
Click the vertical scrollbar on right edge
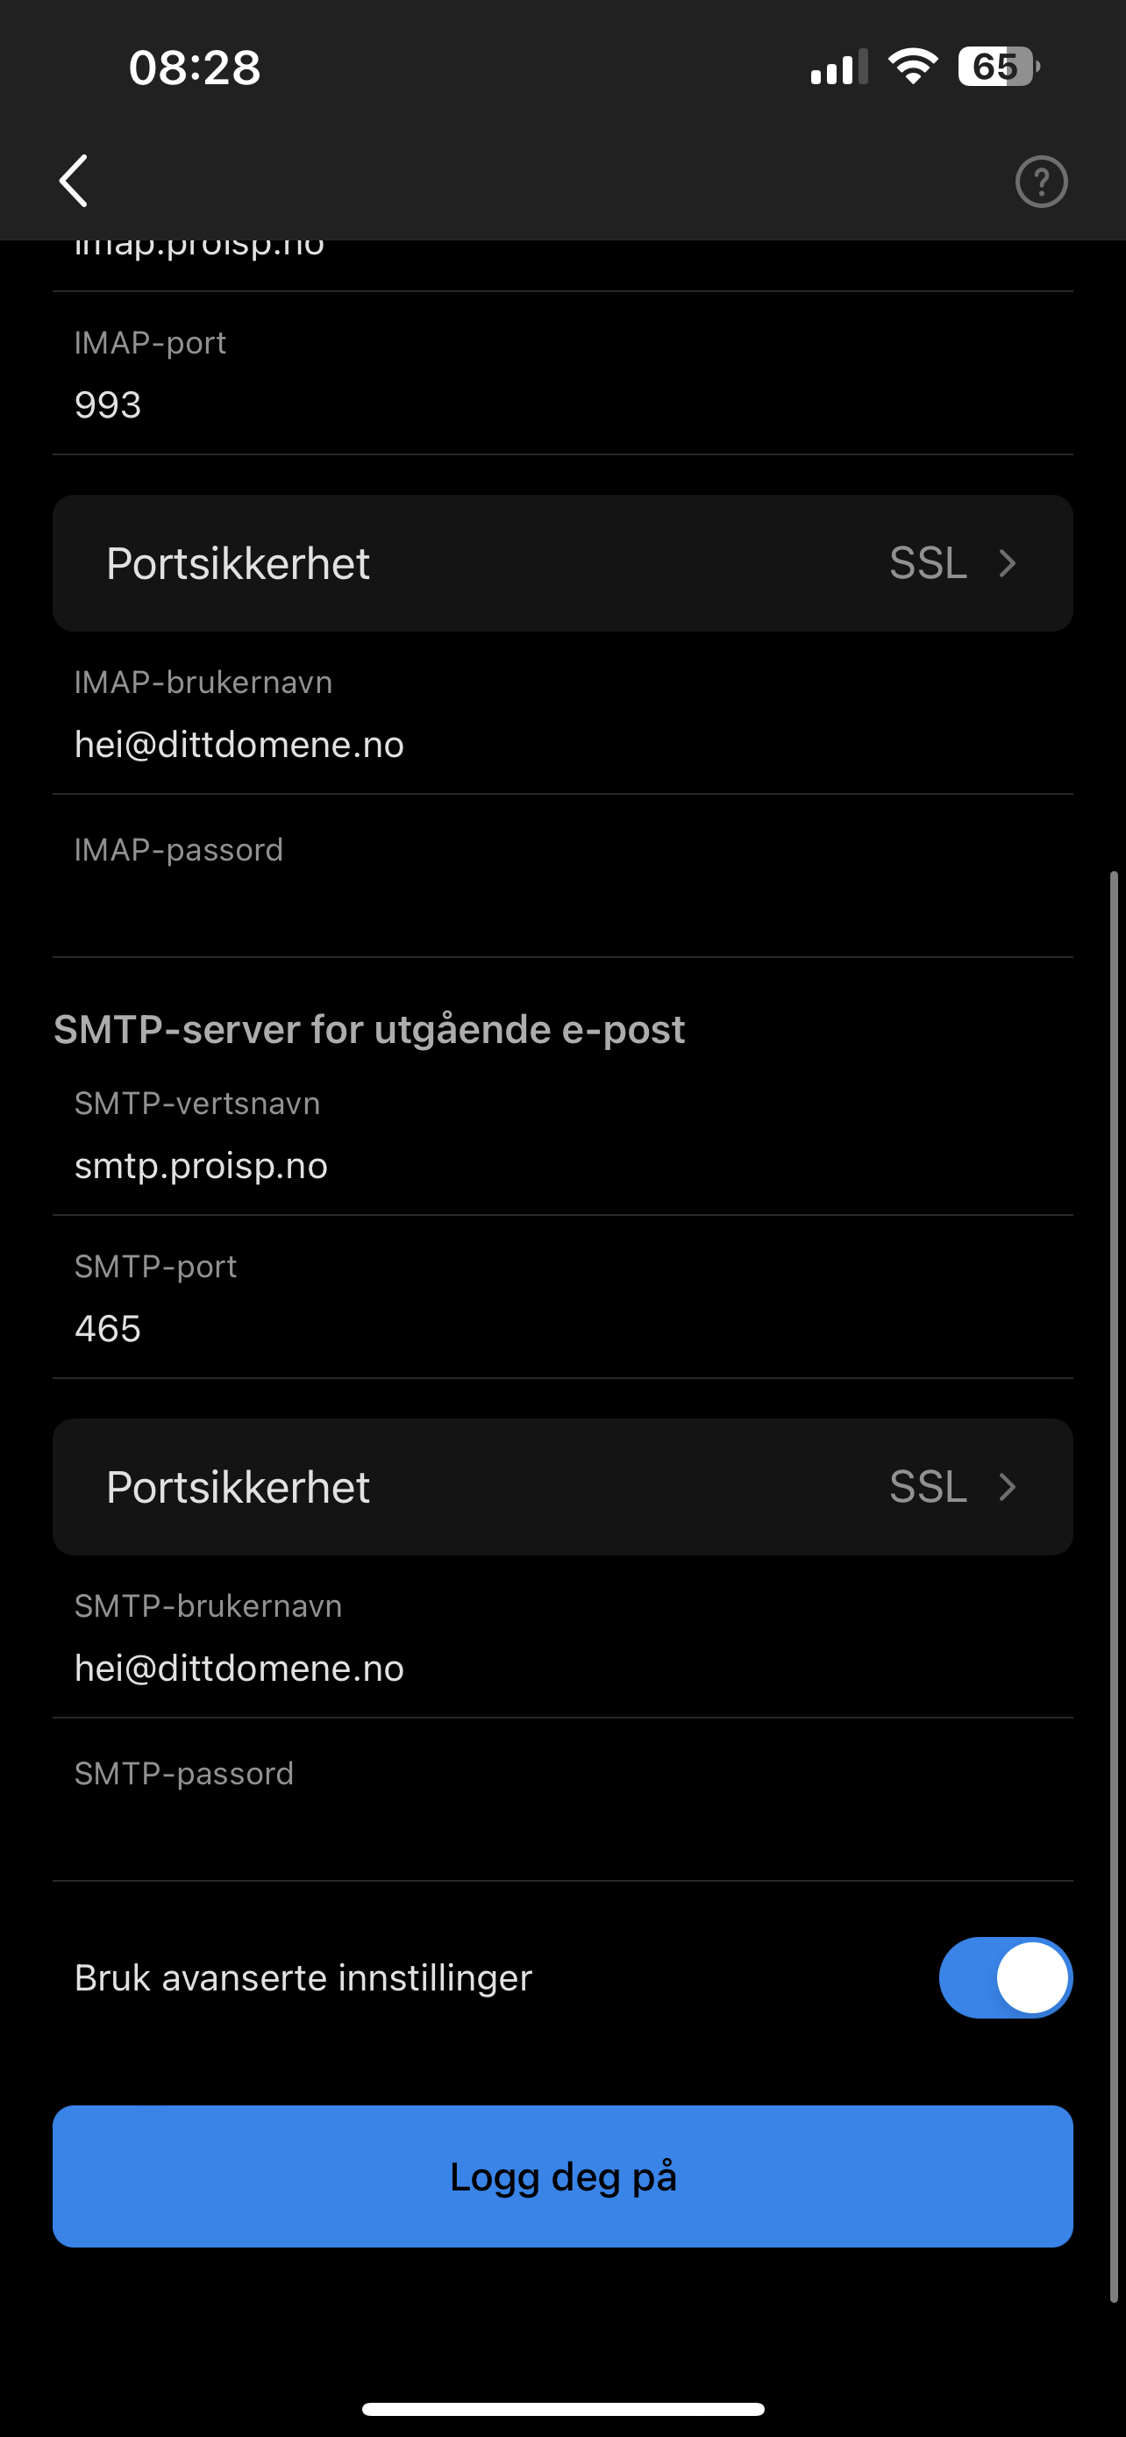(x=1114, y=1585)
